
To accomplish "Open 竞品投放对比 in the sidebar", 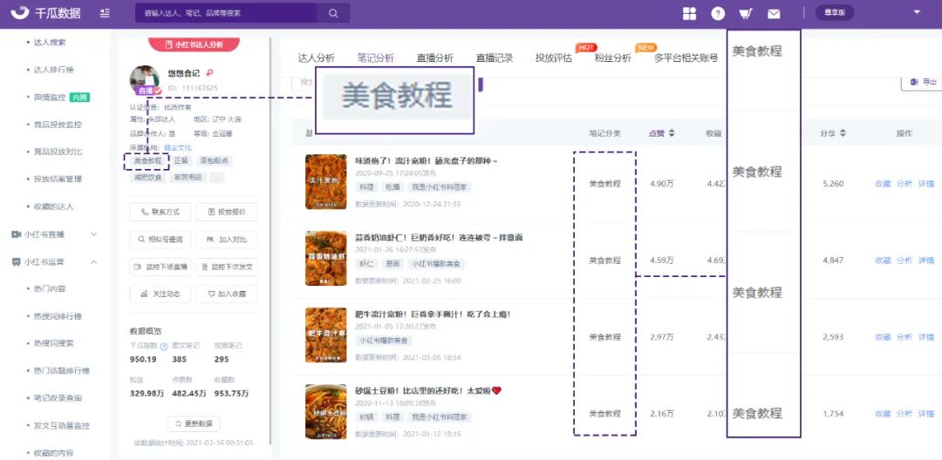I will pos(58,151).
